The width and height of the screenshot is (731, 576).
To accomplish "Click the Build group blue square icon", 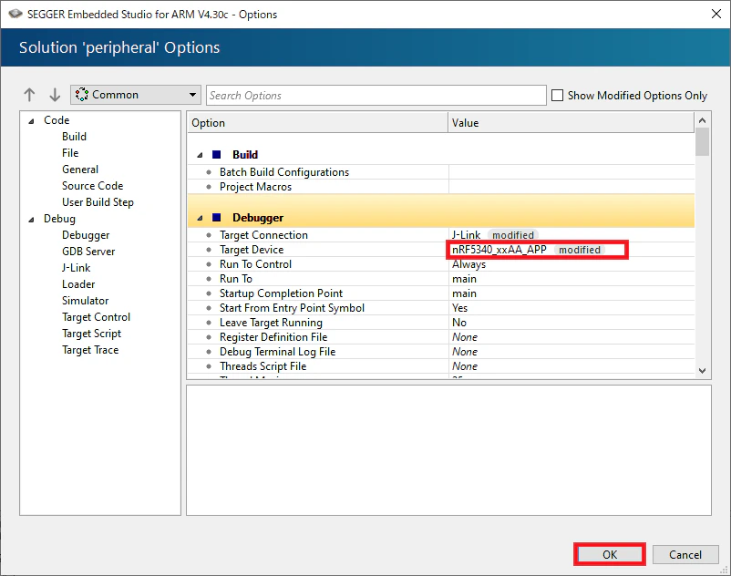I will [x=216, y=154].
